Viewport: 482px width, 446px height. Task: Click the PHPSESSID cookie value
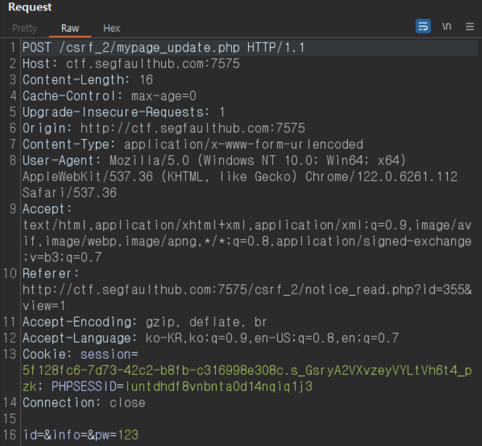219,386
